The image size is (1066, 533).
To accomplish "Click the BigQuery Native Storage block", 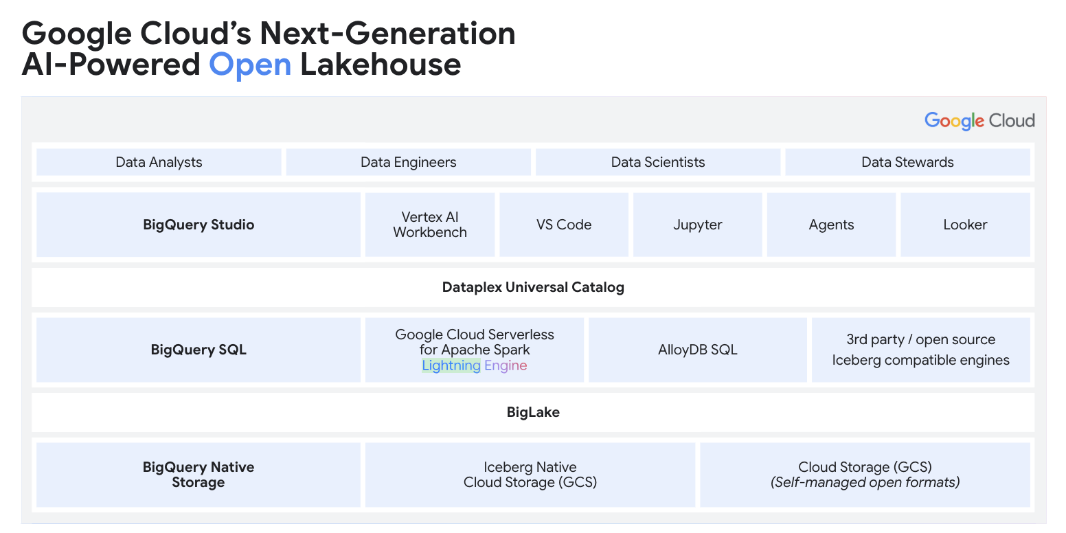I will 199,475.
